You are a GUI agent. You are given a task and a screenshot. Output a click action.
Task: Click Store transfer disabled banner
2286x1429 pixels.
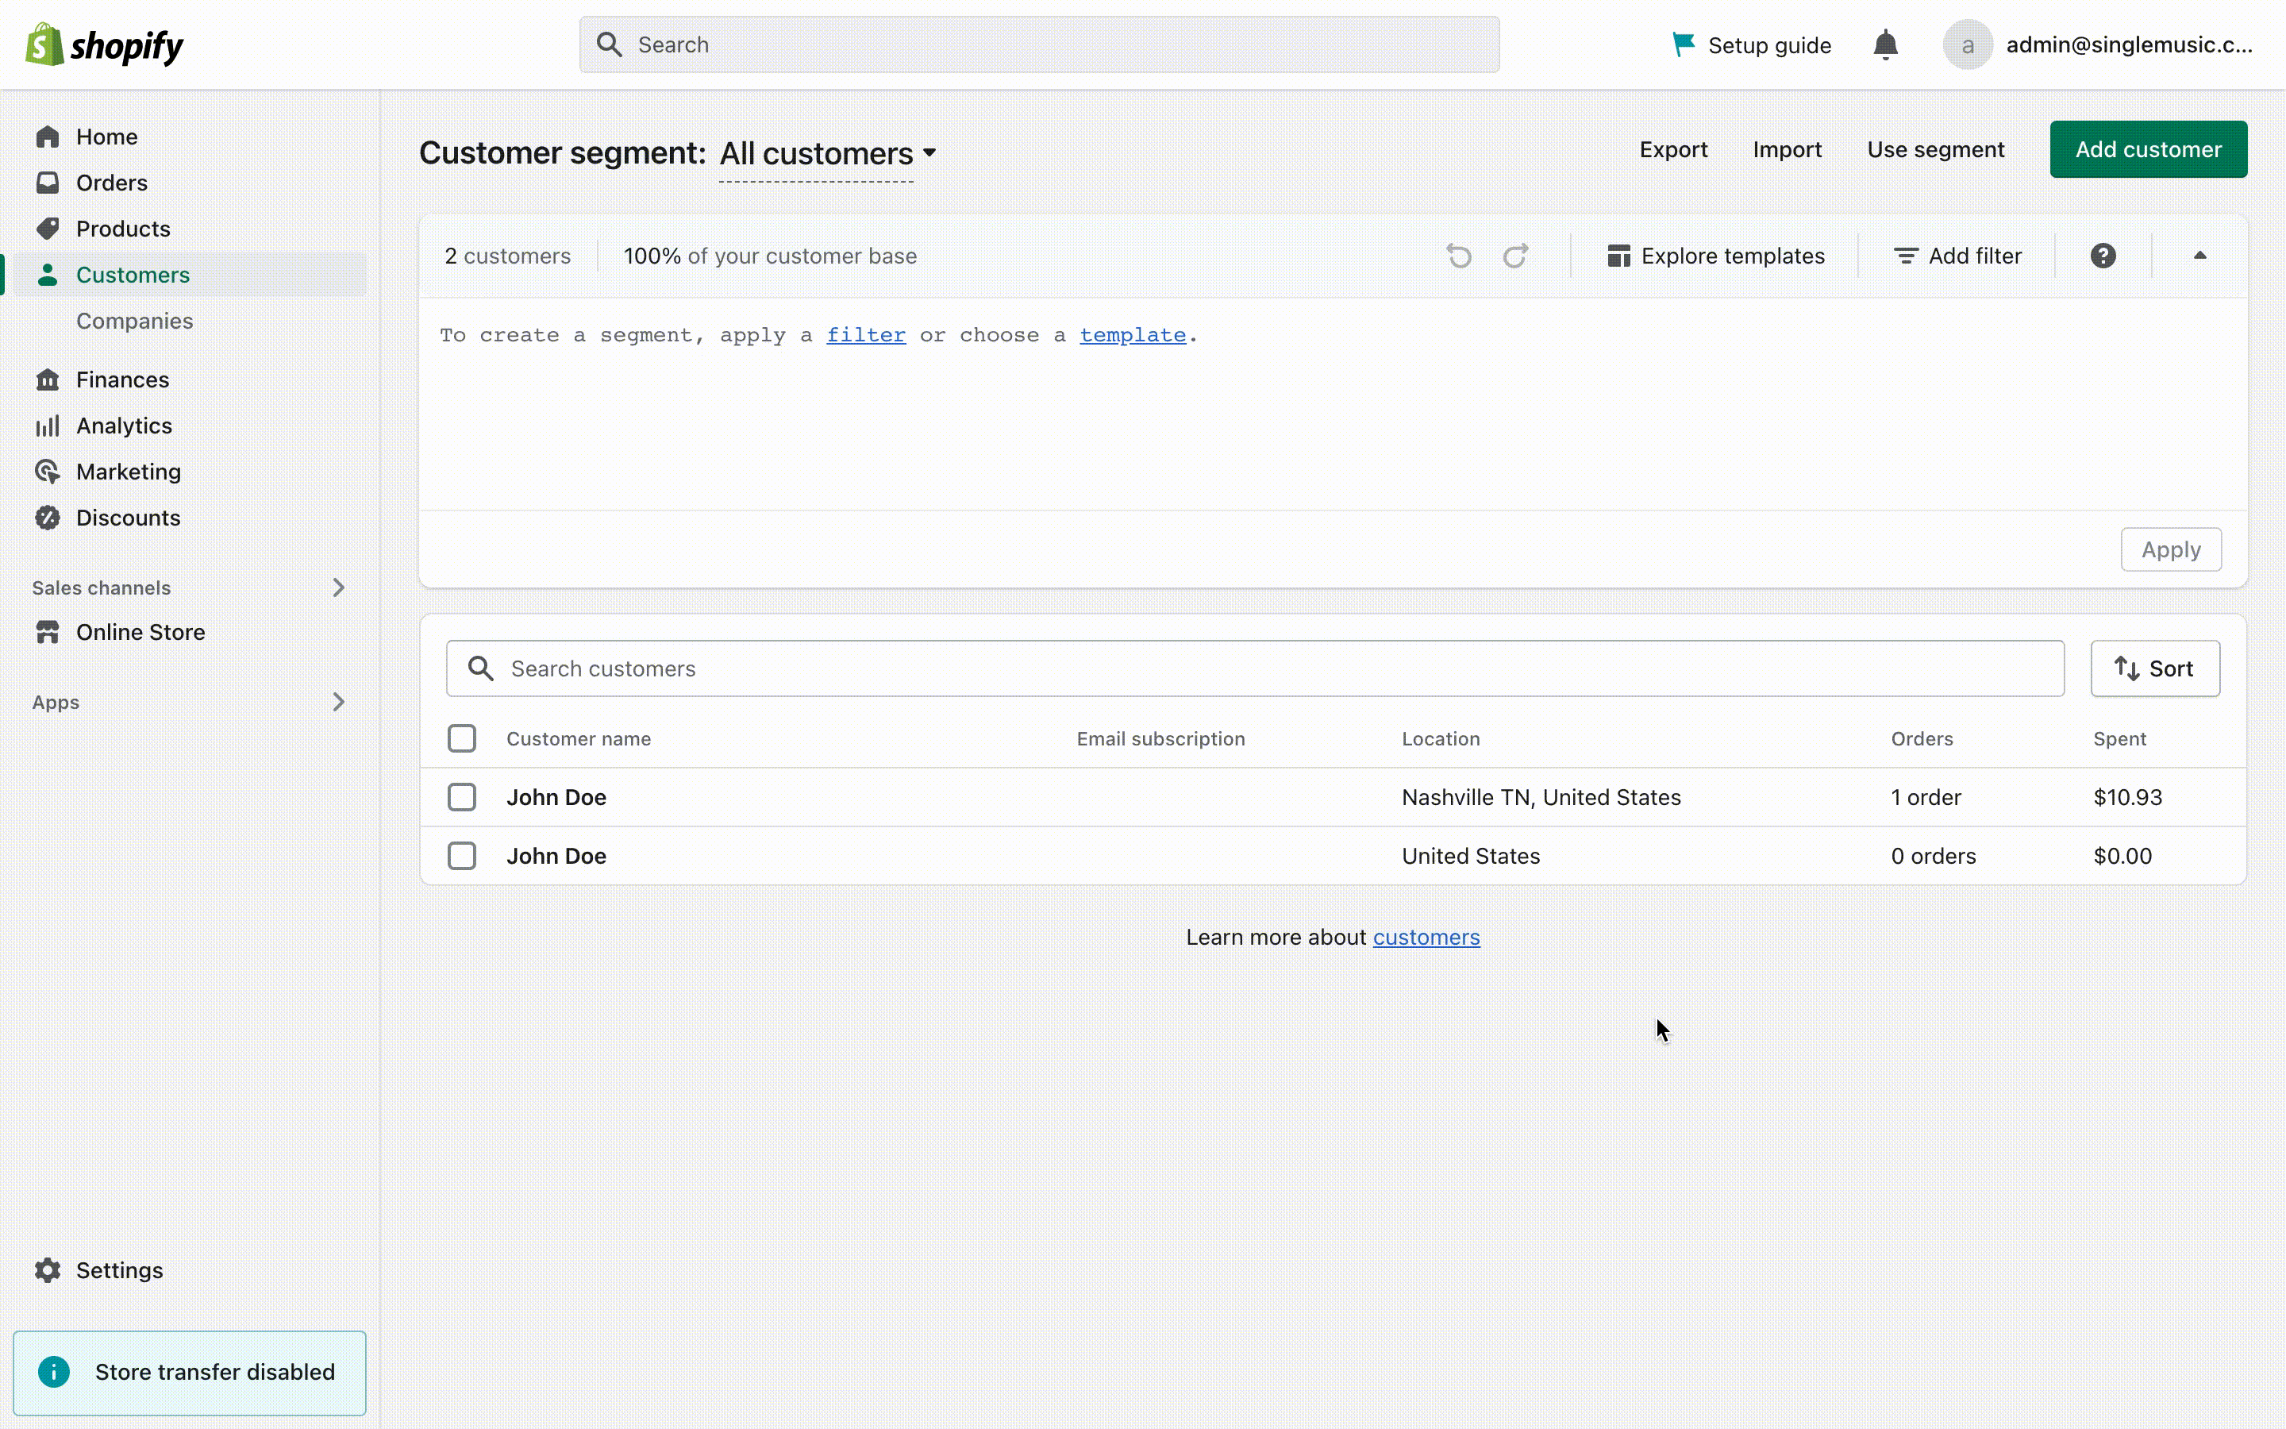point(189,1373)
